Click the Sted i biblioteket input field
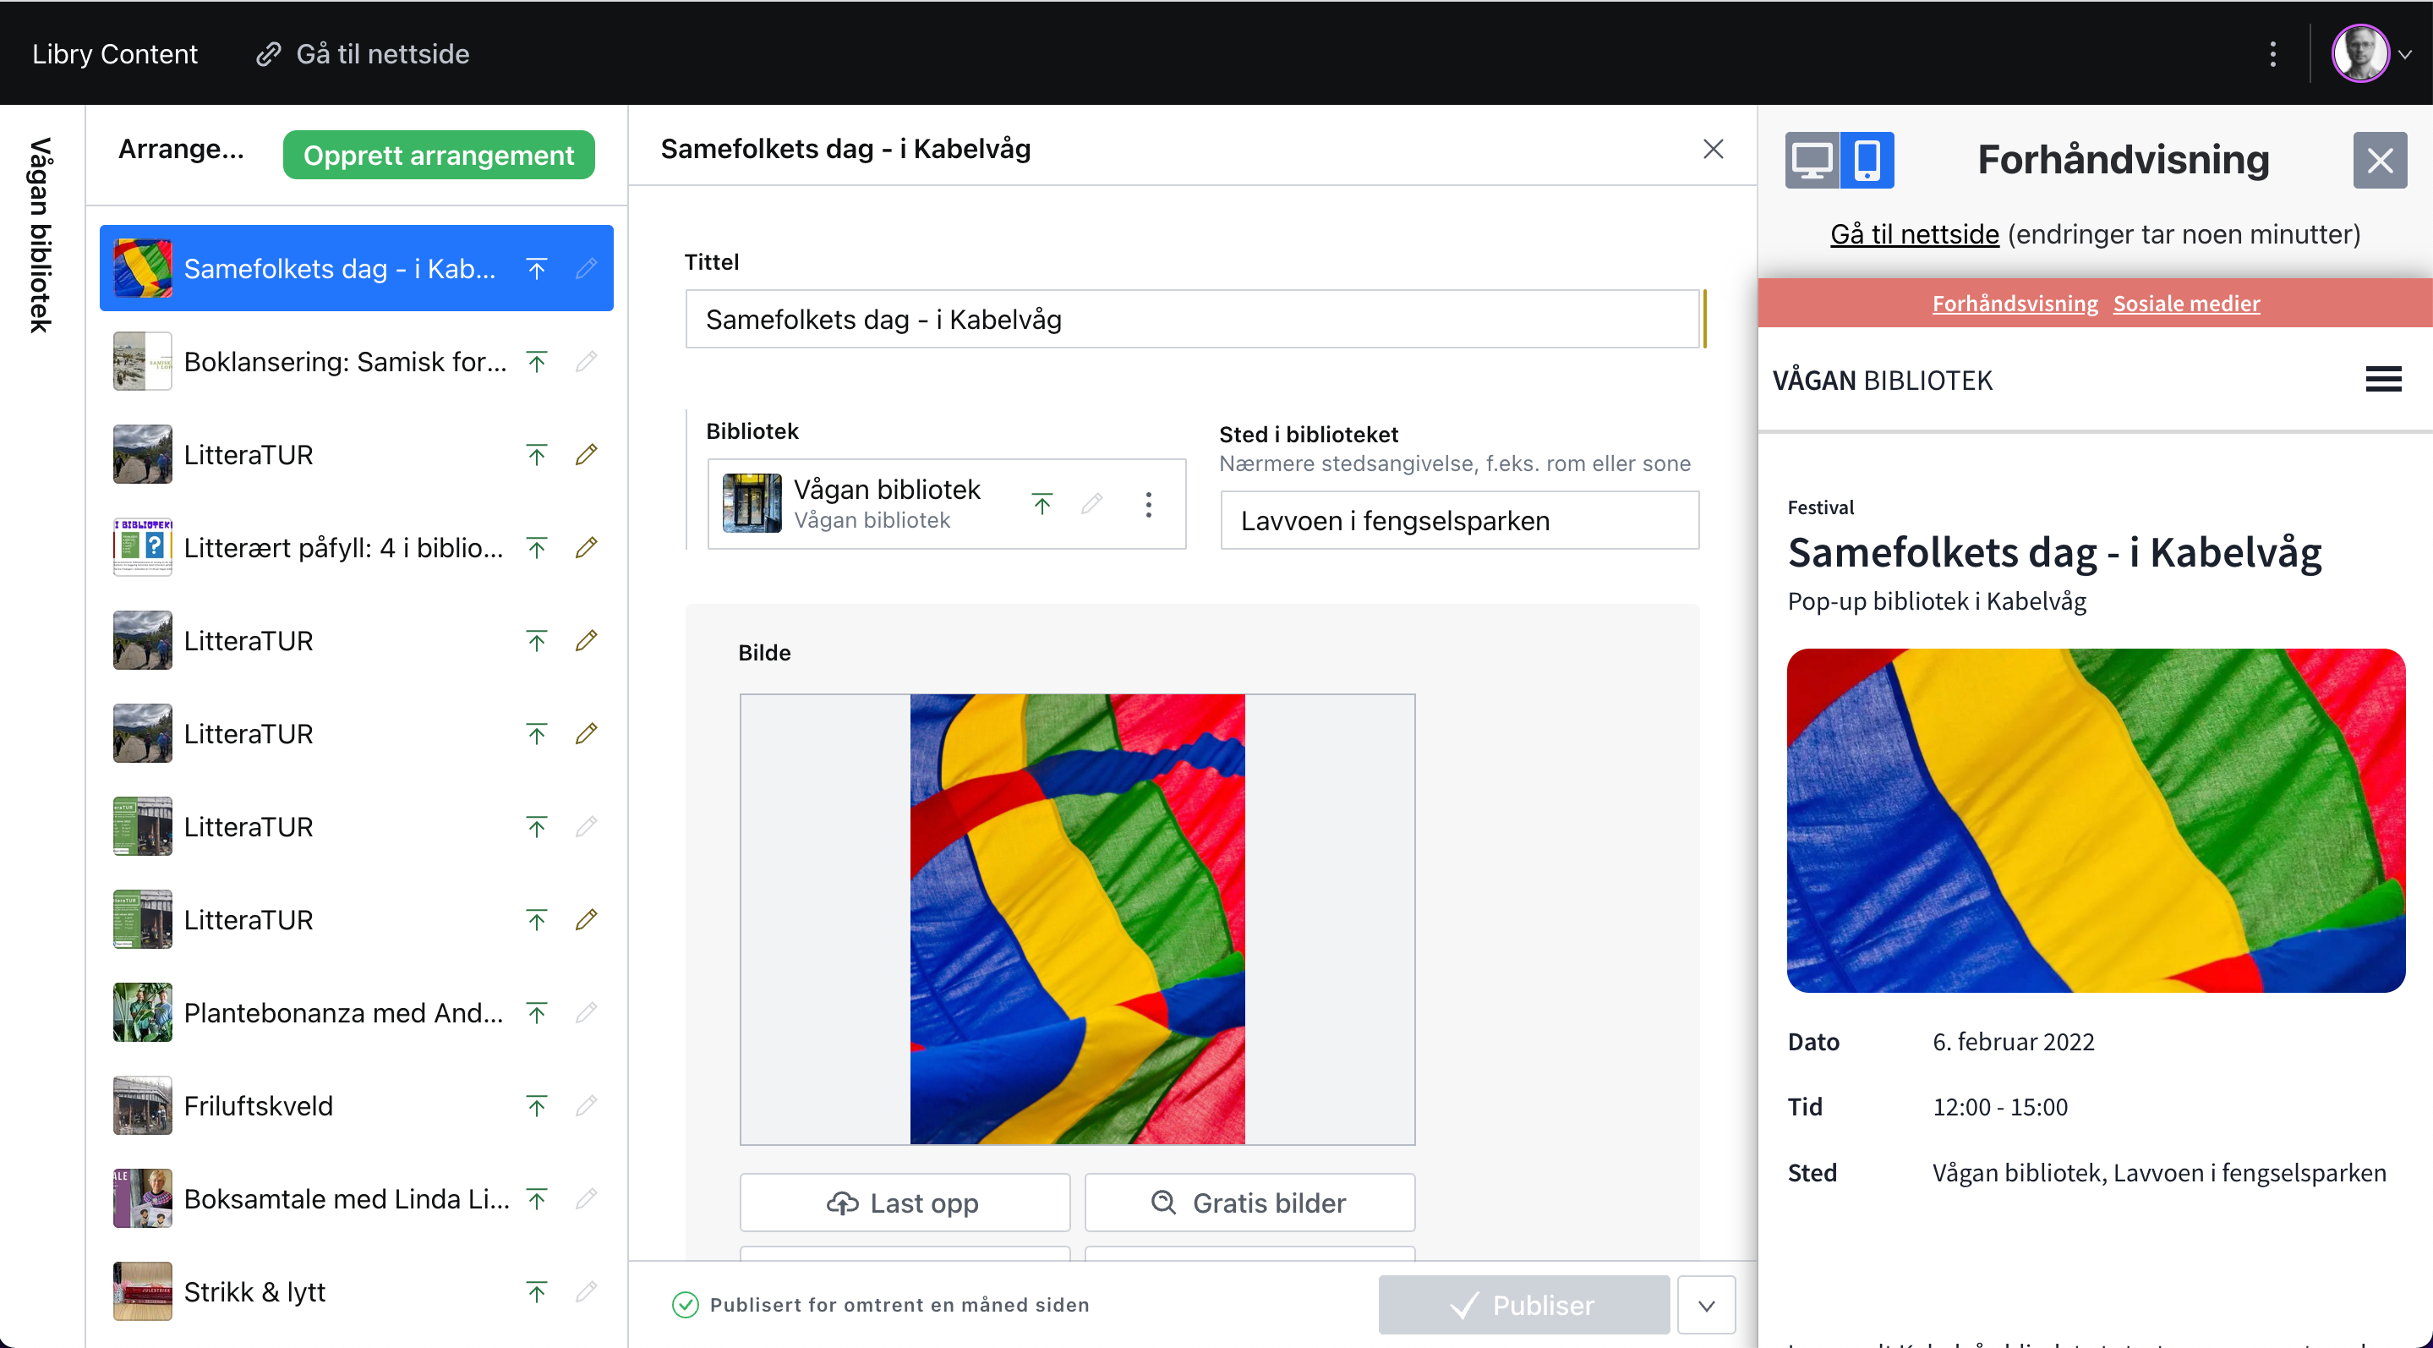This screenshot has width=2433, height=1348. [x=1458, y=520]
